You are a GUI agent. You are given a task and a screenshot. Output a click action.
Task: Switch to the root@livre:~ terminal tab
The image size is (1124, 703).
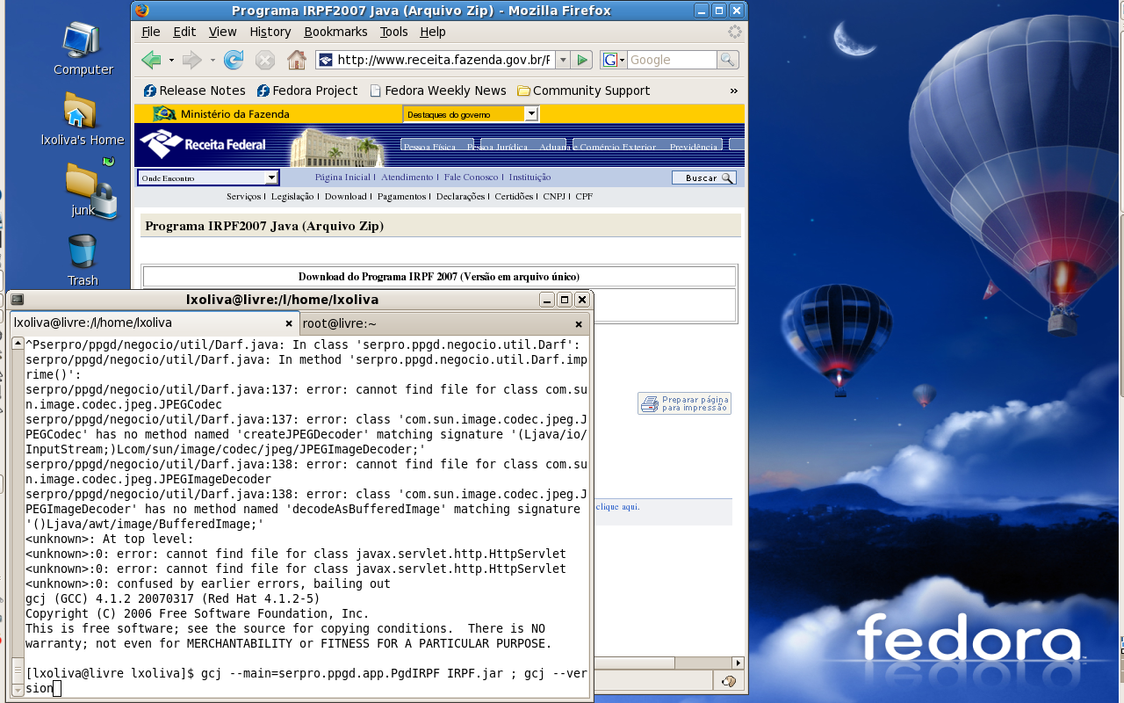340,323
